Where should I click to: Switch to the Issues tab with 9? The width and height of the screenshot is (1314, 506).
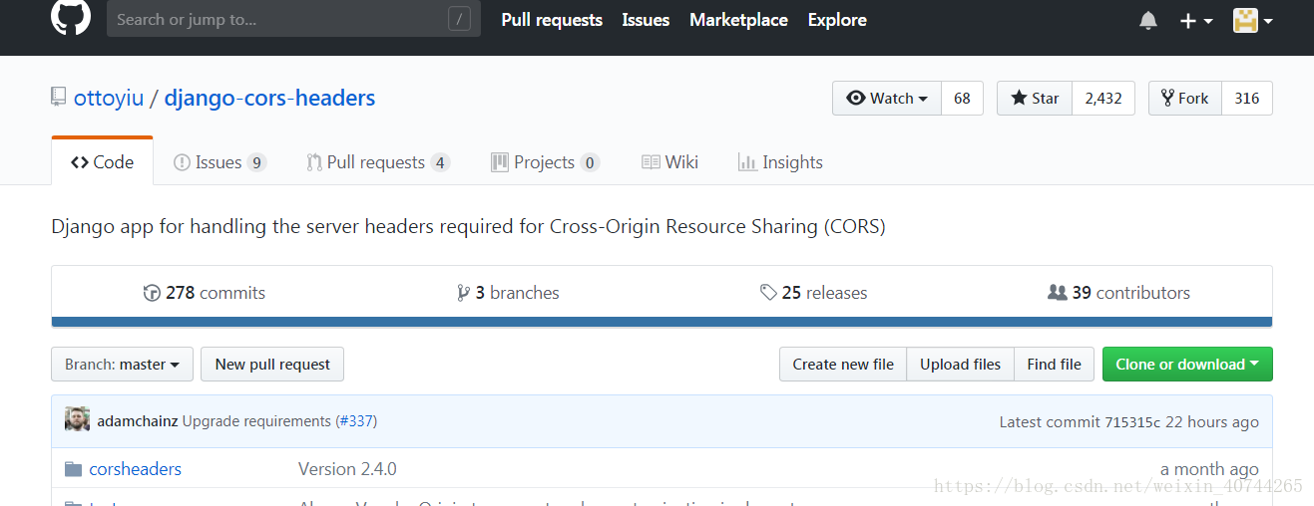219,162
